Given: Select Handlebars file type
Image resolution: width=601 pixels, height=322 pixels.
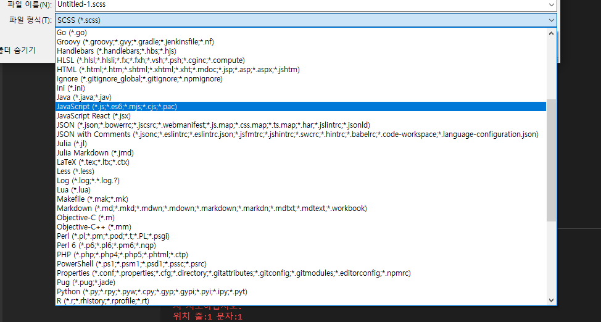Looking at the screenshot, I should pos(301,51).
